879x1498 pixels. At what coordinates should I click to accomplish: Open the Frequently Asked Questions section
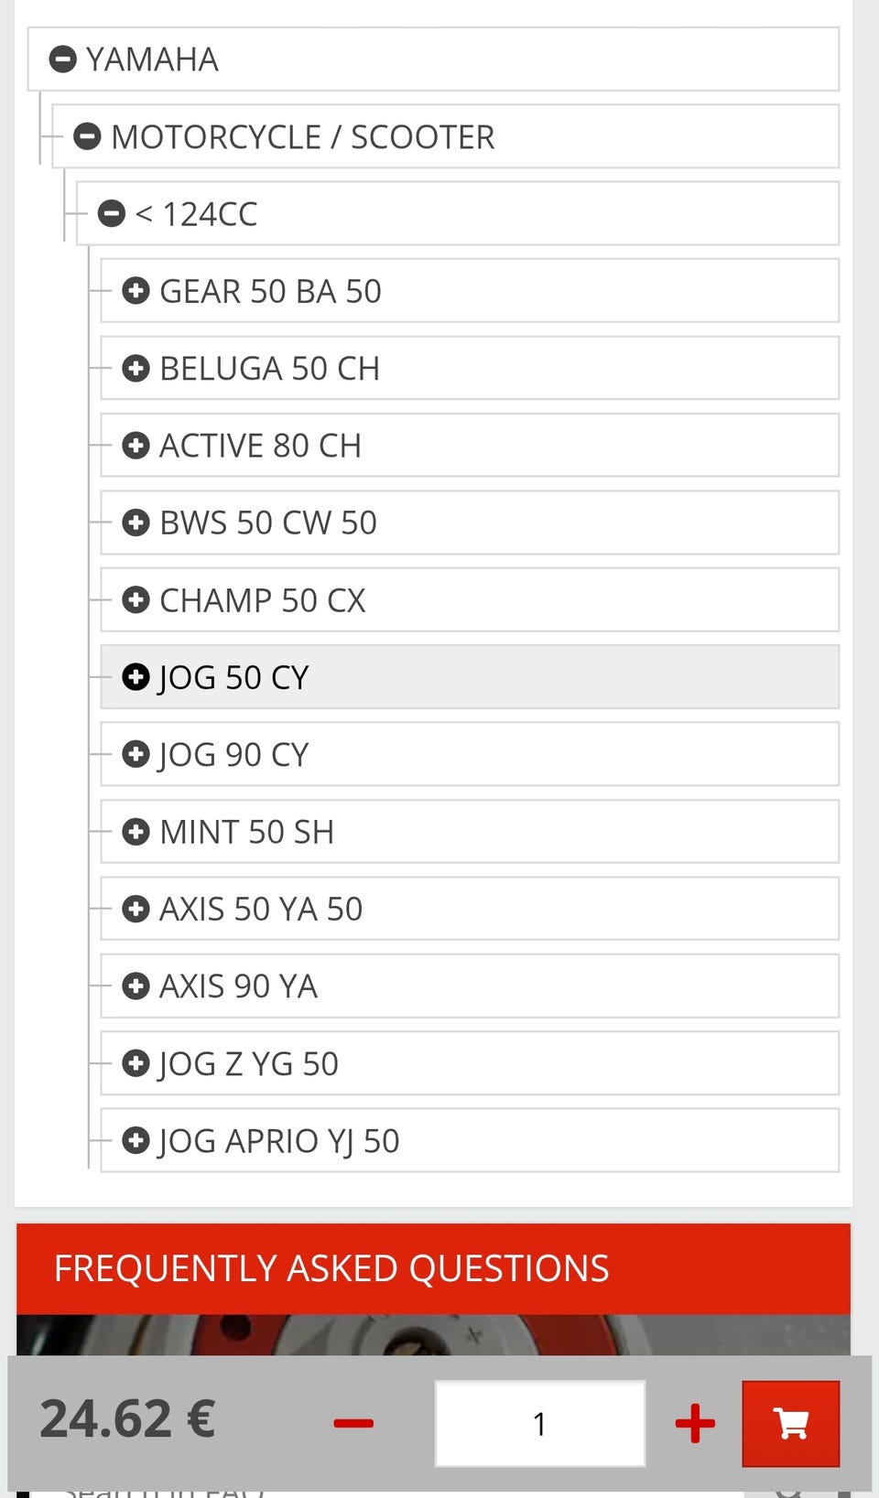coord(331,1268)
